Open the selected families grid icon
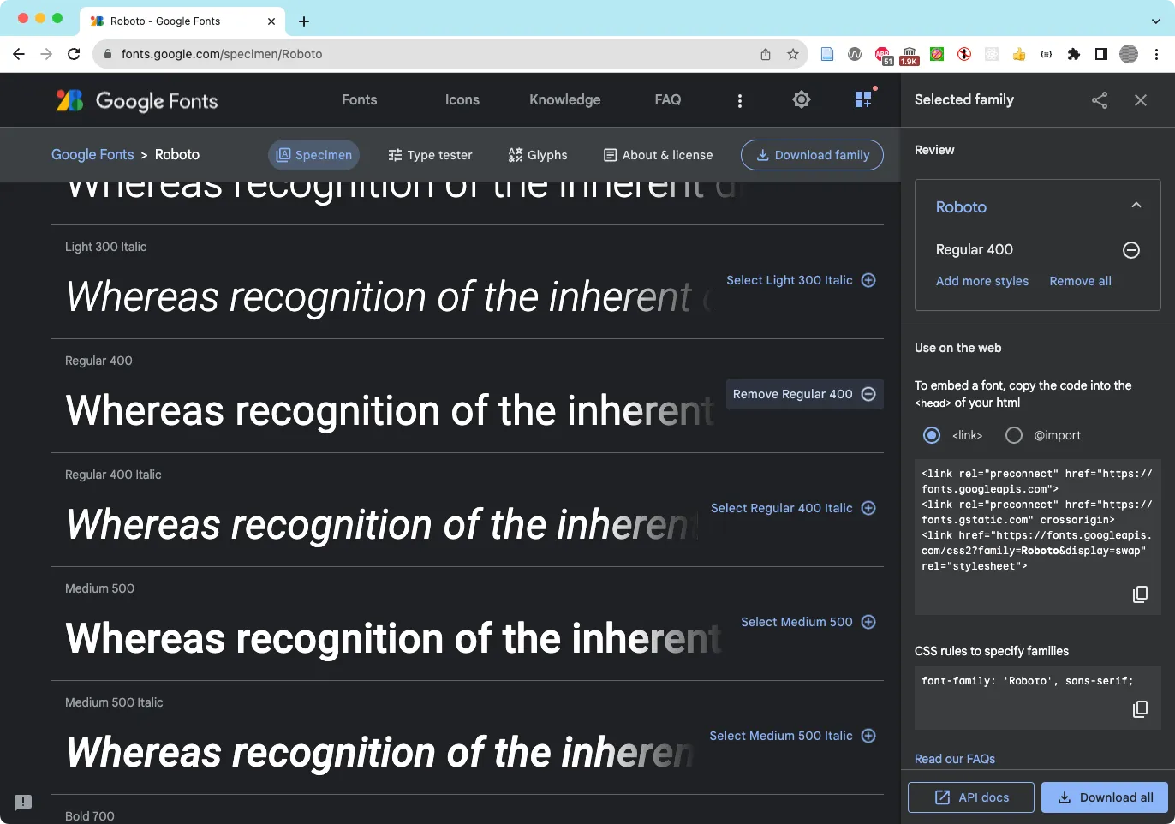The height and width of the screenshot is (824, 1175). pos(863,99)
